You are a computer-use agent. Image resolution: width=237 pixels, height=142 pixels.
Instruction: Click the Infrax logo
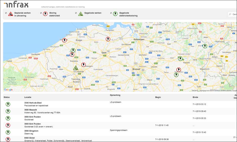pos(16,5)
